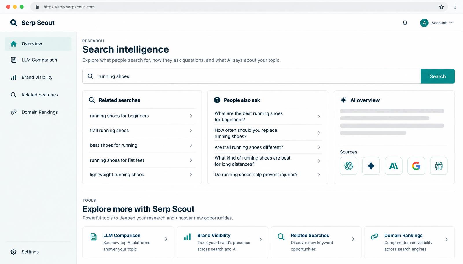Expand "running shoes for beginners" chevron

(x=191, y=116)
